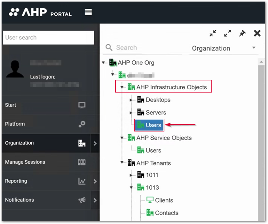Open the Platform menu item

tap(51, 124)
